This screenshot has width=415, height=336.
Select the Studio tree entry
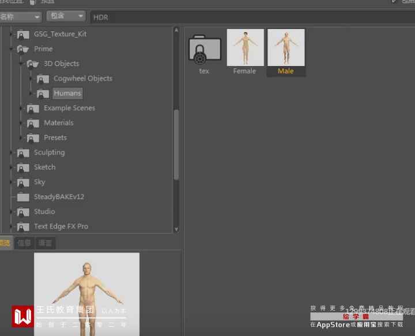click(x=44, y=212)
